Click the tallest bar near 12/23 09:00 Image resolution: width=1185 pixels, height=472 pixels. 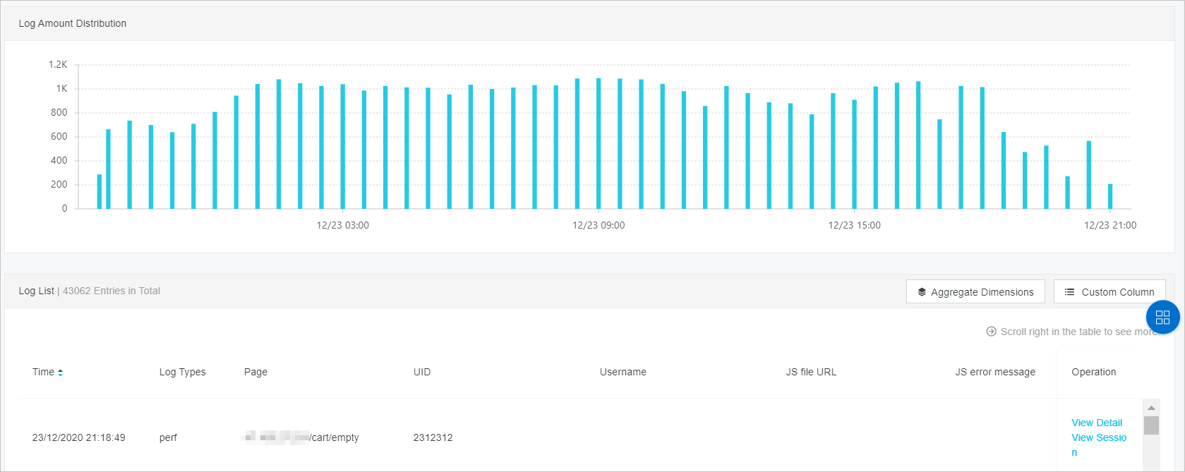coord(598,143)
